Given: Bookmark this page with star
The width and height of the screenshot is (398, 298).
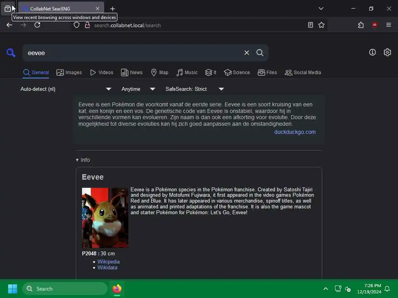Looking at the screenshot, I should (x=321, y=25).
